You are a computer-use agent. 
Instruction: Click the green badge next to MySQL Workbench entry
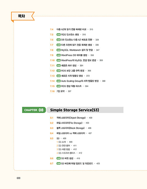pos(59,50)
